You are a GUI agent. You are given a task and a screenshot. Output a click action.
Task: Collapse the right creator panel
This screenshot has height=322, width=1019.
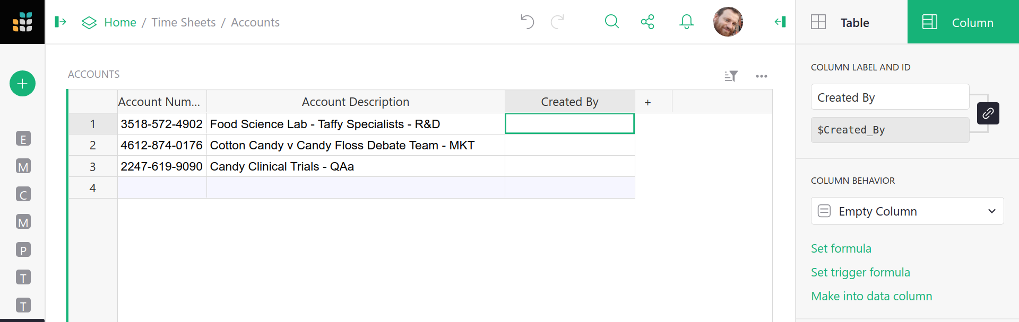[780, 22]
